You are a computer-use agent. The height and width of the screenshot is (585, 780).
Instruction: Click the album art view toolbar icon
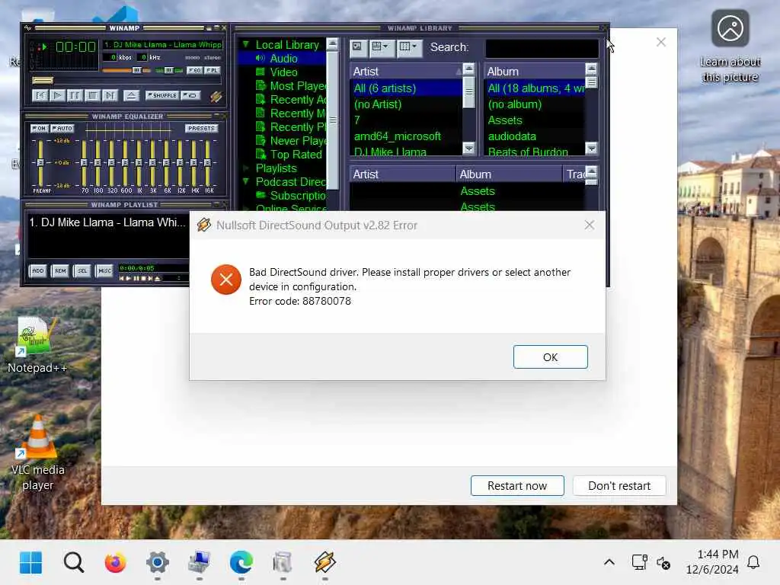(358, 48)
